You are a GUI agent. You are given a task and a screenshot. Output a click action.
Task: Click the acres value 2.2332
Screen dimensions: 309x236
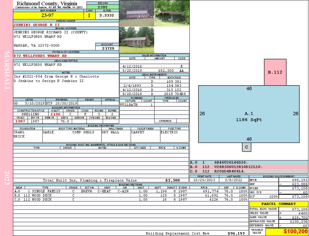pyautogui.click(x=107, y=16)
